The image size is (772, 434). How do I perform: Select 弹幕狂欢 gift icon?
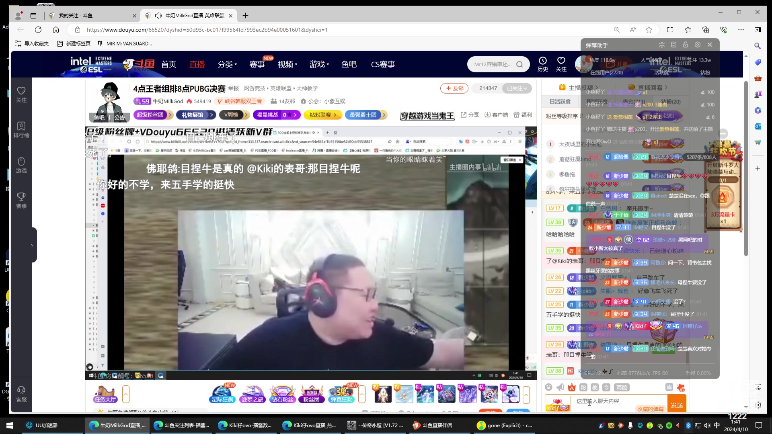tap(341, 394)
